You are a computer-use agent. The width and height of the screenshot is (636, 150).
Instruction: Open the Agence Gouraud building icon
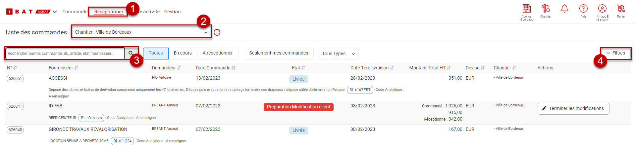pos(526,9)
